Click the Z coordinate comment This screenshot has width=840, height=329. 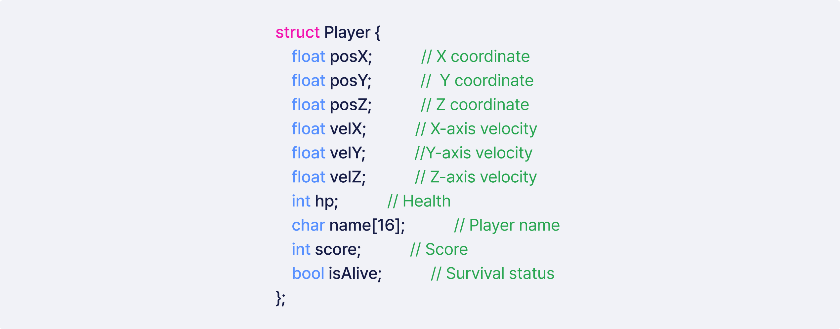point(475,105)
